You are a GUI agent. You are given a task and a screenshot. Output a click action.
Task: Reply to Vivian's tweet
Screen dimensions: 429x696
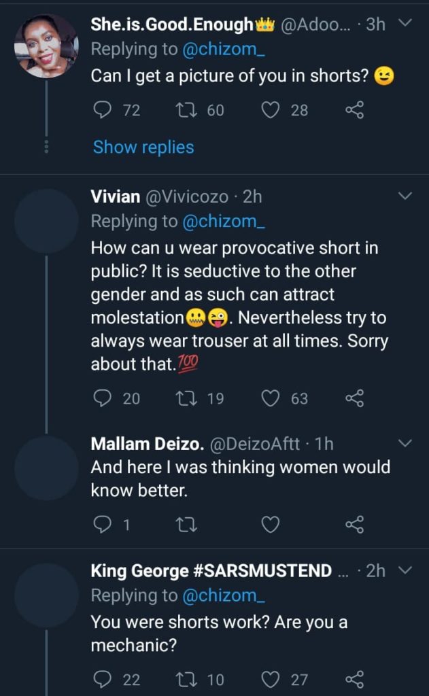[102, 398]
